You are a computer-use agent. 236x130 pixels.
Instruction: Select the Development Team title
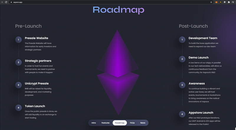point(203,38)
